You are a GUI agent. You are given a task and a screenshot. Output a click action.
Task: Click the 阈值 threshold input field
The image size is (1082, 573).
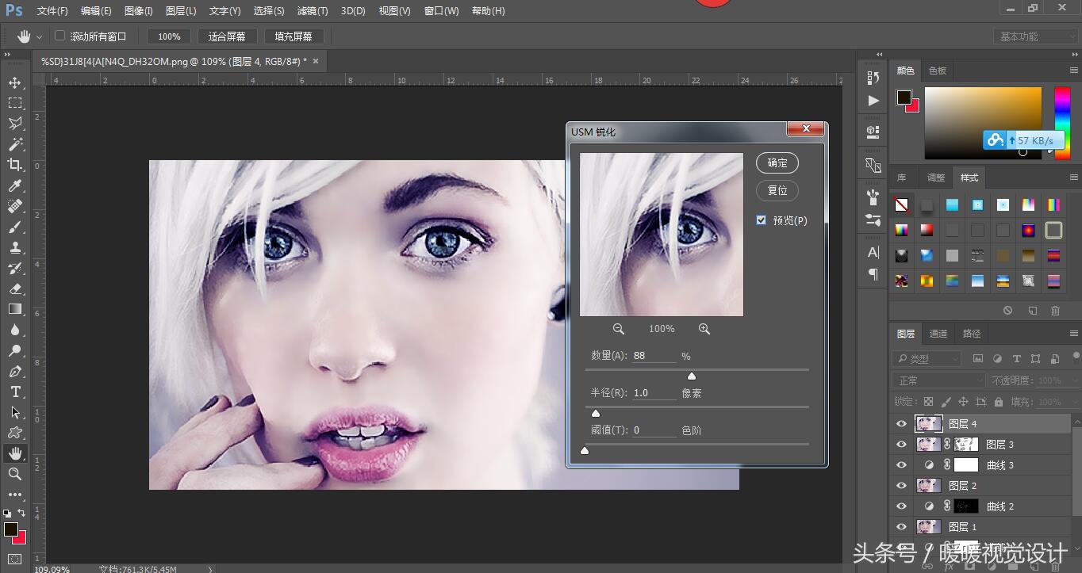point(654,430)
